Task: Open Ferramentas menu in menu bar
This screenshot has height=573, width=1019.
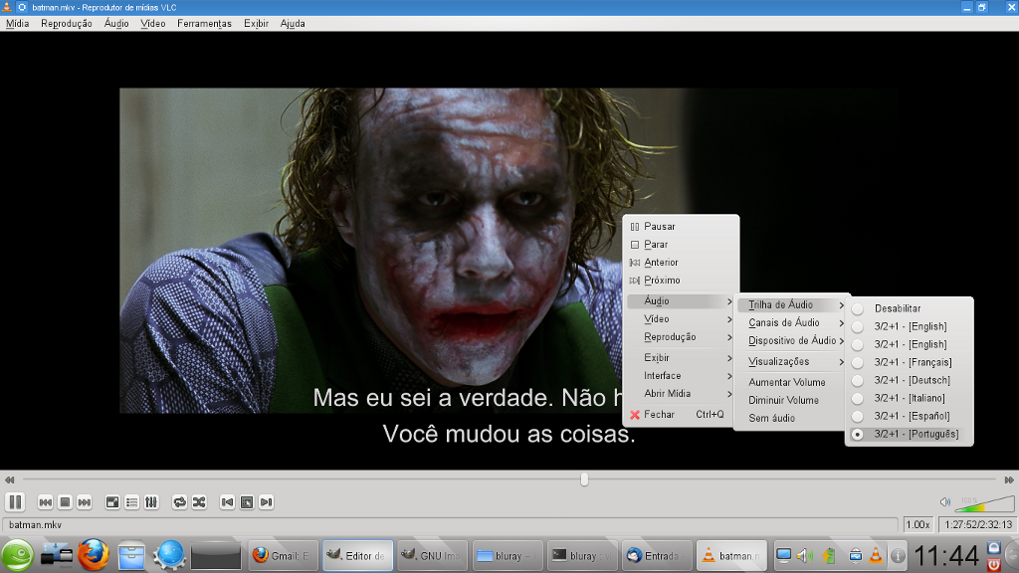Action: (204, 24)
